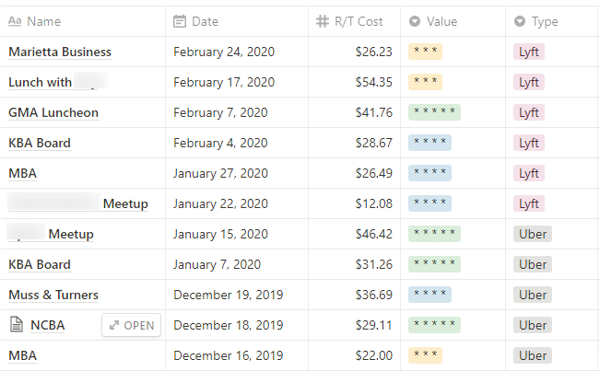Click the pink Lyft tag for Marietta Business

coord(529,52)
